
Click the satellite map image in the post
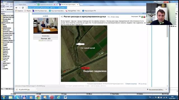tap(84, 54)
